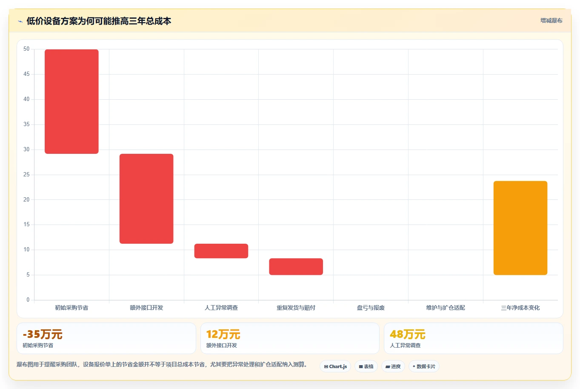Viewport: 580px width, 389px height.
Task: Click the 额外接口开发 x-axis label
Action: click(x=146, y=308)
